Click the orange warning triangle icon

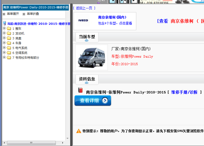(79, 131)
